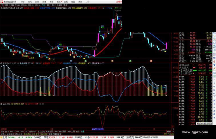Open the 发现 menu
Image resolution: width=216 pixels, height=139 pixels.
tap(59, 2)
